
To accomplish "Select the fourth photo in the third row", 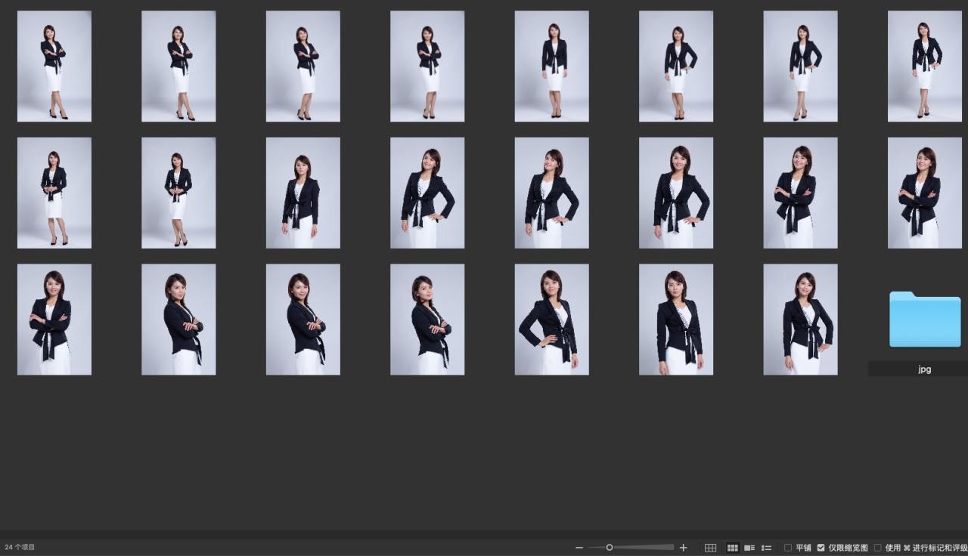I will click(x=427, y=319).
